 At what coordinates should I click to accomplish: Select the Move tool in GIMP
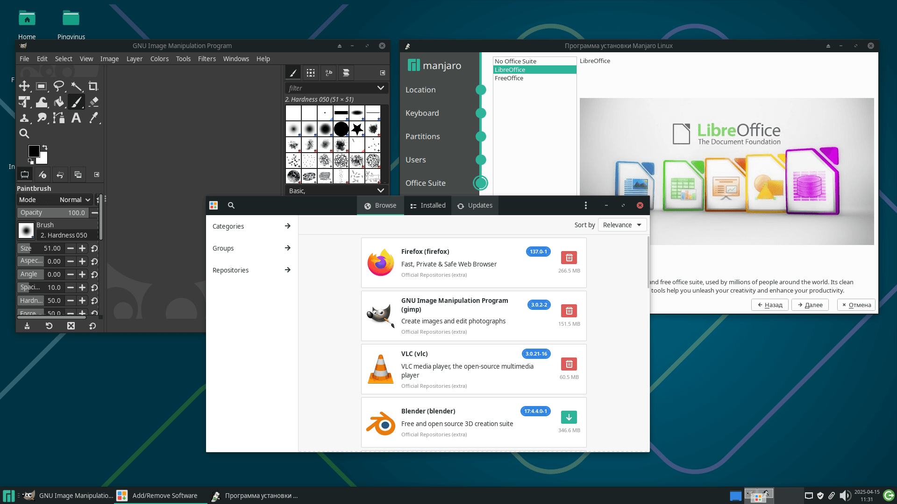pyautogui.click(x=24, y=86)
